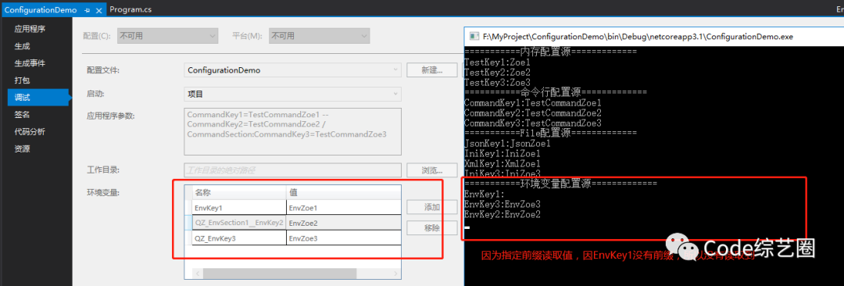Click the JsonKey1:JsonZoe1 console line
Viewport: 844px width, 286px height.
[507, 144]
